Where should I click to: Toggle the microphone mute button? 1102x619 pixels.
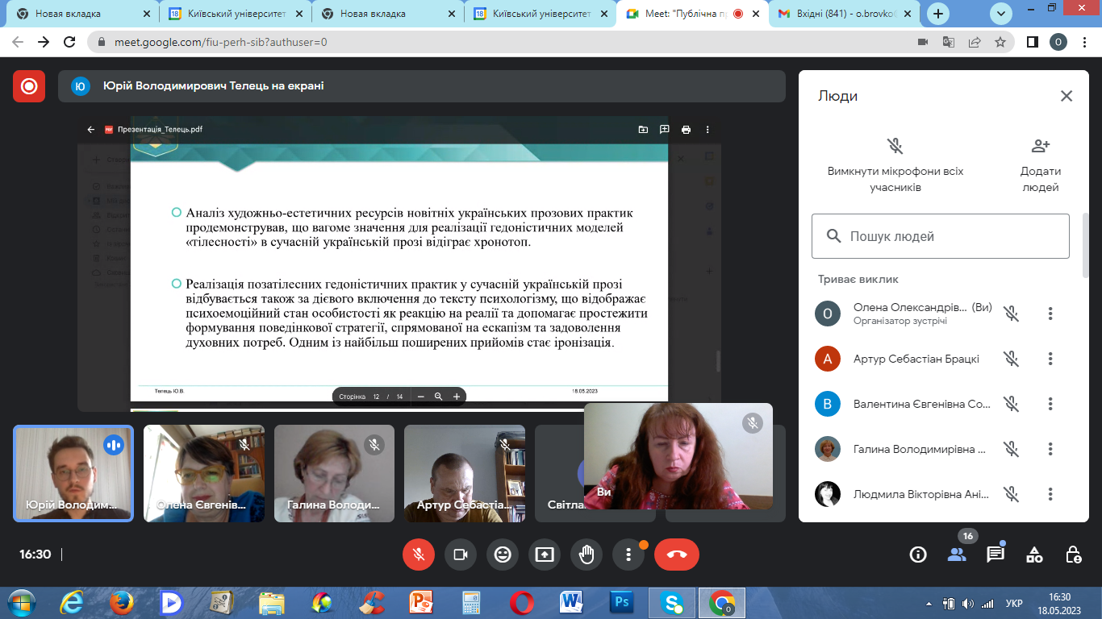419,555
